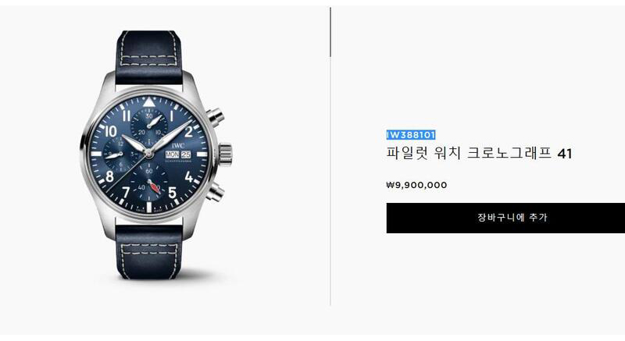Viewport: 625px width, 341px height.
Task: Add the watch to cart (장바구니에 추가)
Action: [x=505, y=218]
